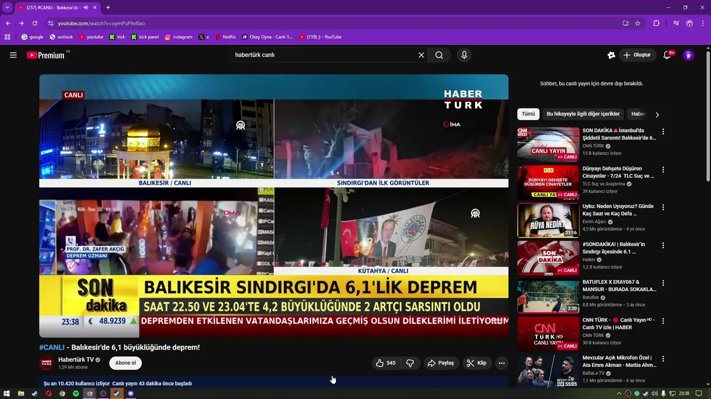
Task: Start voice search with the microphone
Action: (464, 55)
